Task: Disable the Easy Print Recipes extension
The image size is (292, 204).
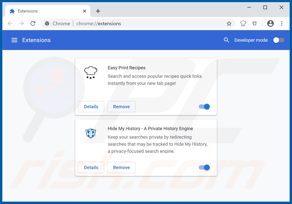Action: [204, 107]
